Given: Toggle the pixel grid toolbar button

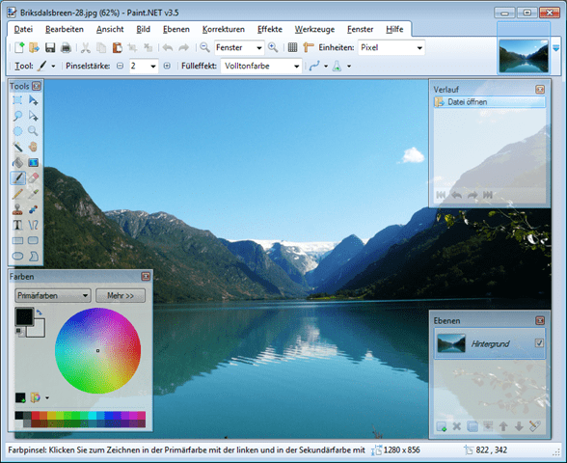Looking at the screenshot, I should [x=292, y=47].
